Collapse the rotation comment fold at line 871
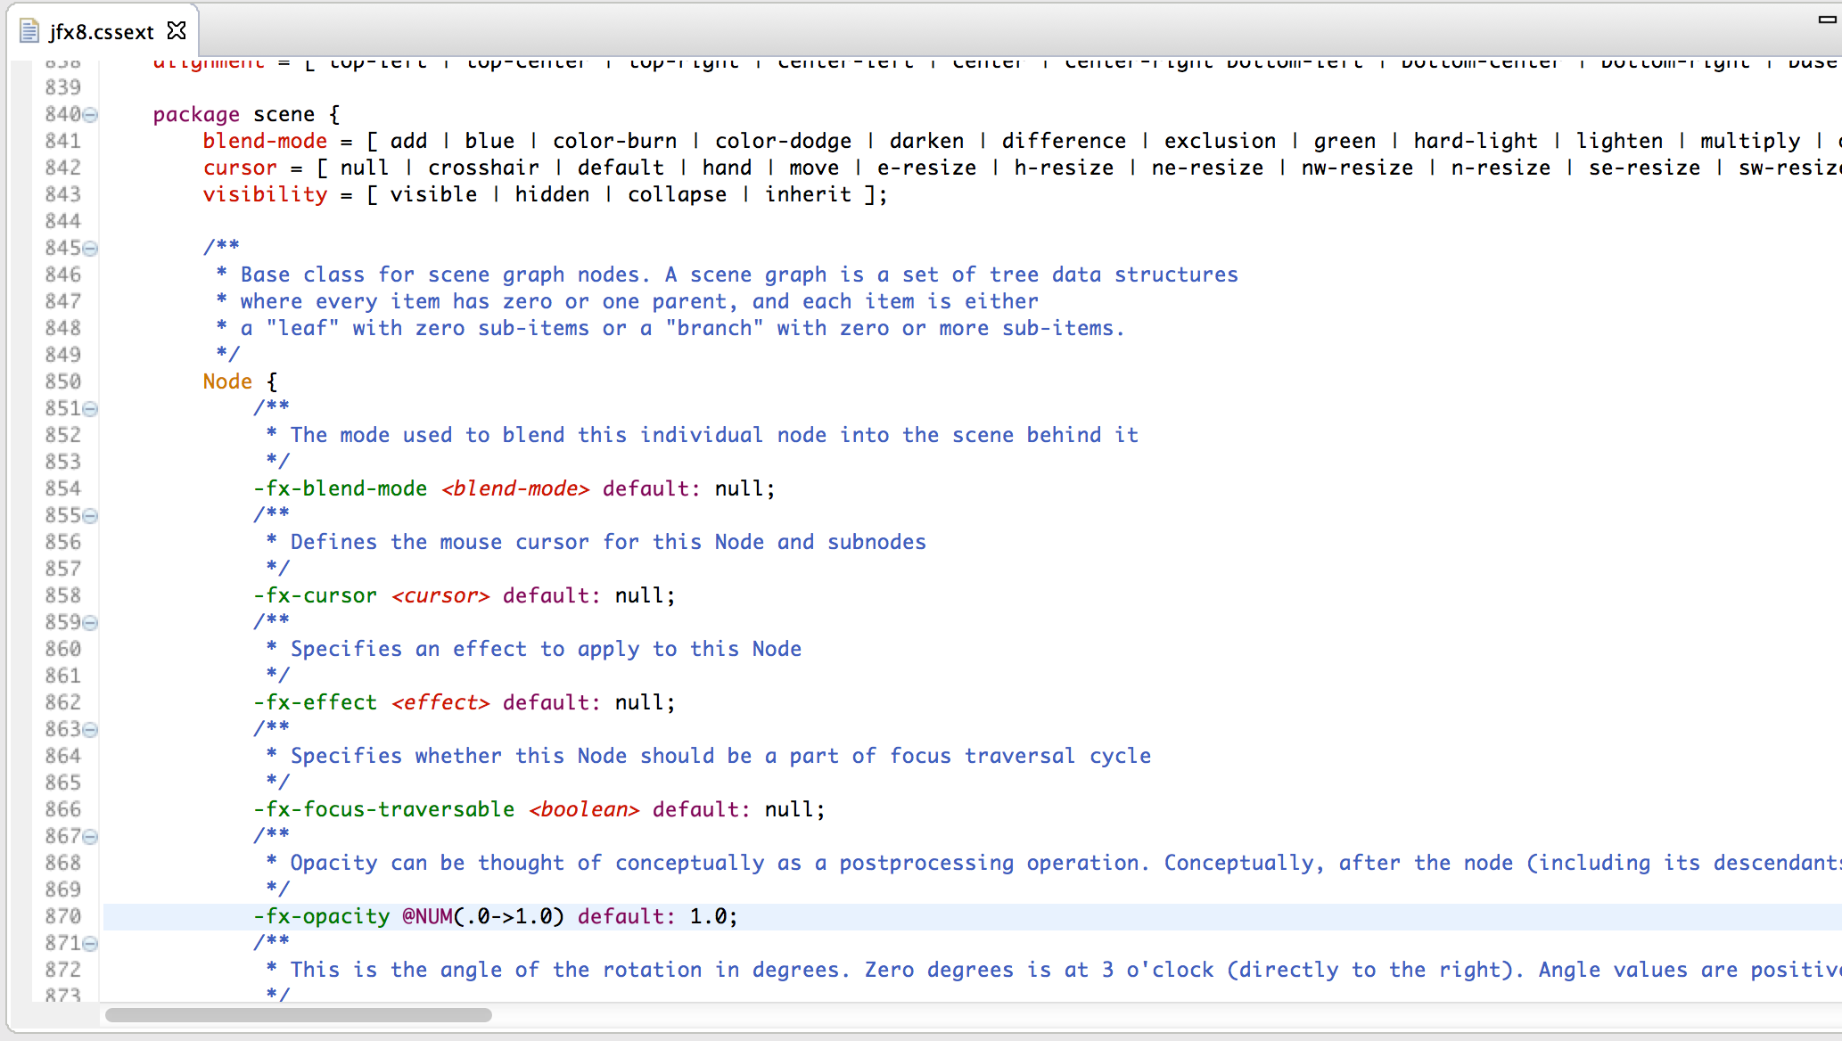The image size is (1842, 1041). pos(91,944)
